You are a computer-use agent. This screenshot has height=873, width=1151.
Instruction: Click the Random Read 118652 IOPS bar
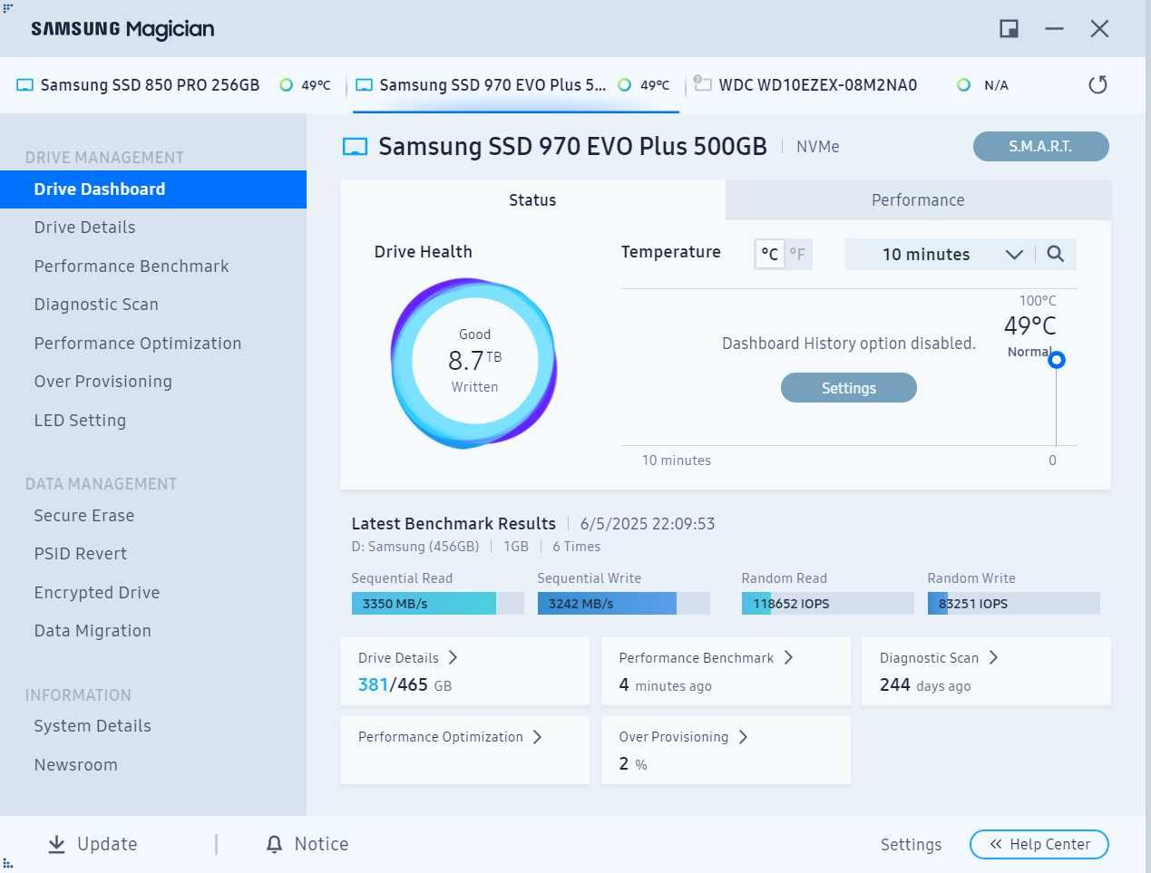coord(828,604)
